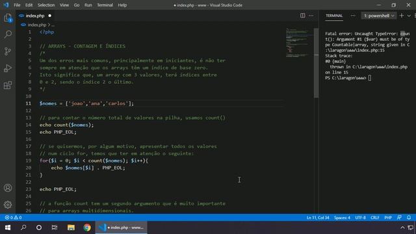Click the Visual Studio Code logo icon

[6, 5]
